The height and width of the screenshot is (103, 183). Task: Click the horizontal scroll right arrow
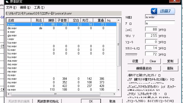(114, 94)
